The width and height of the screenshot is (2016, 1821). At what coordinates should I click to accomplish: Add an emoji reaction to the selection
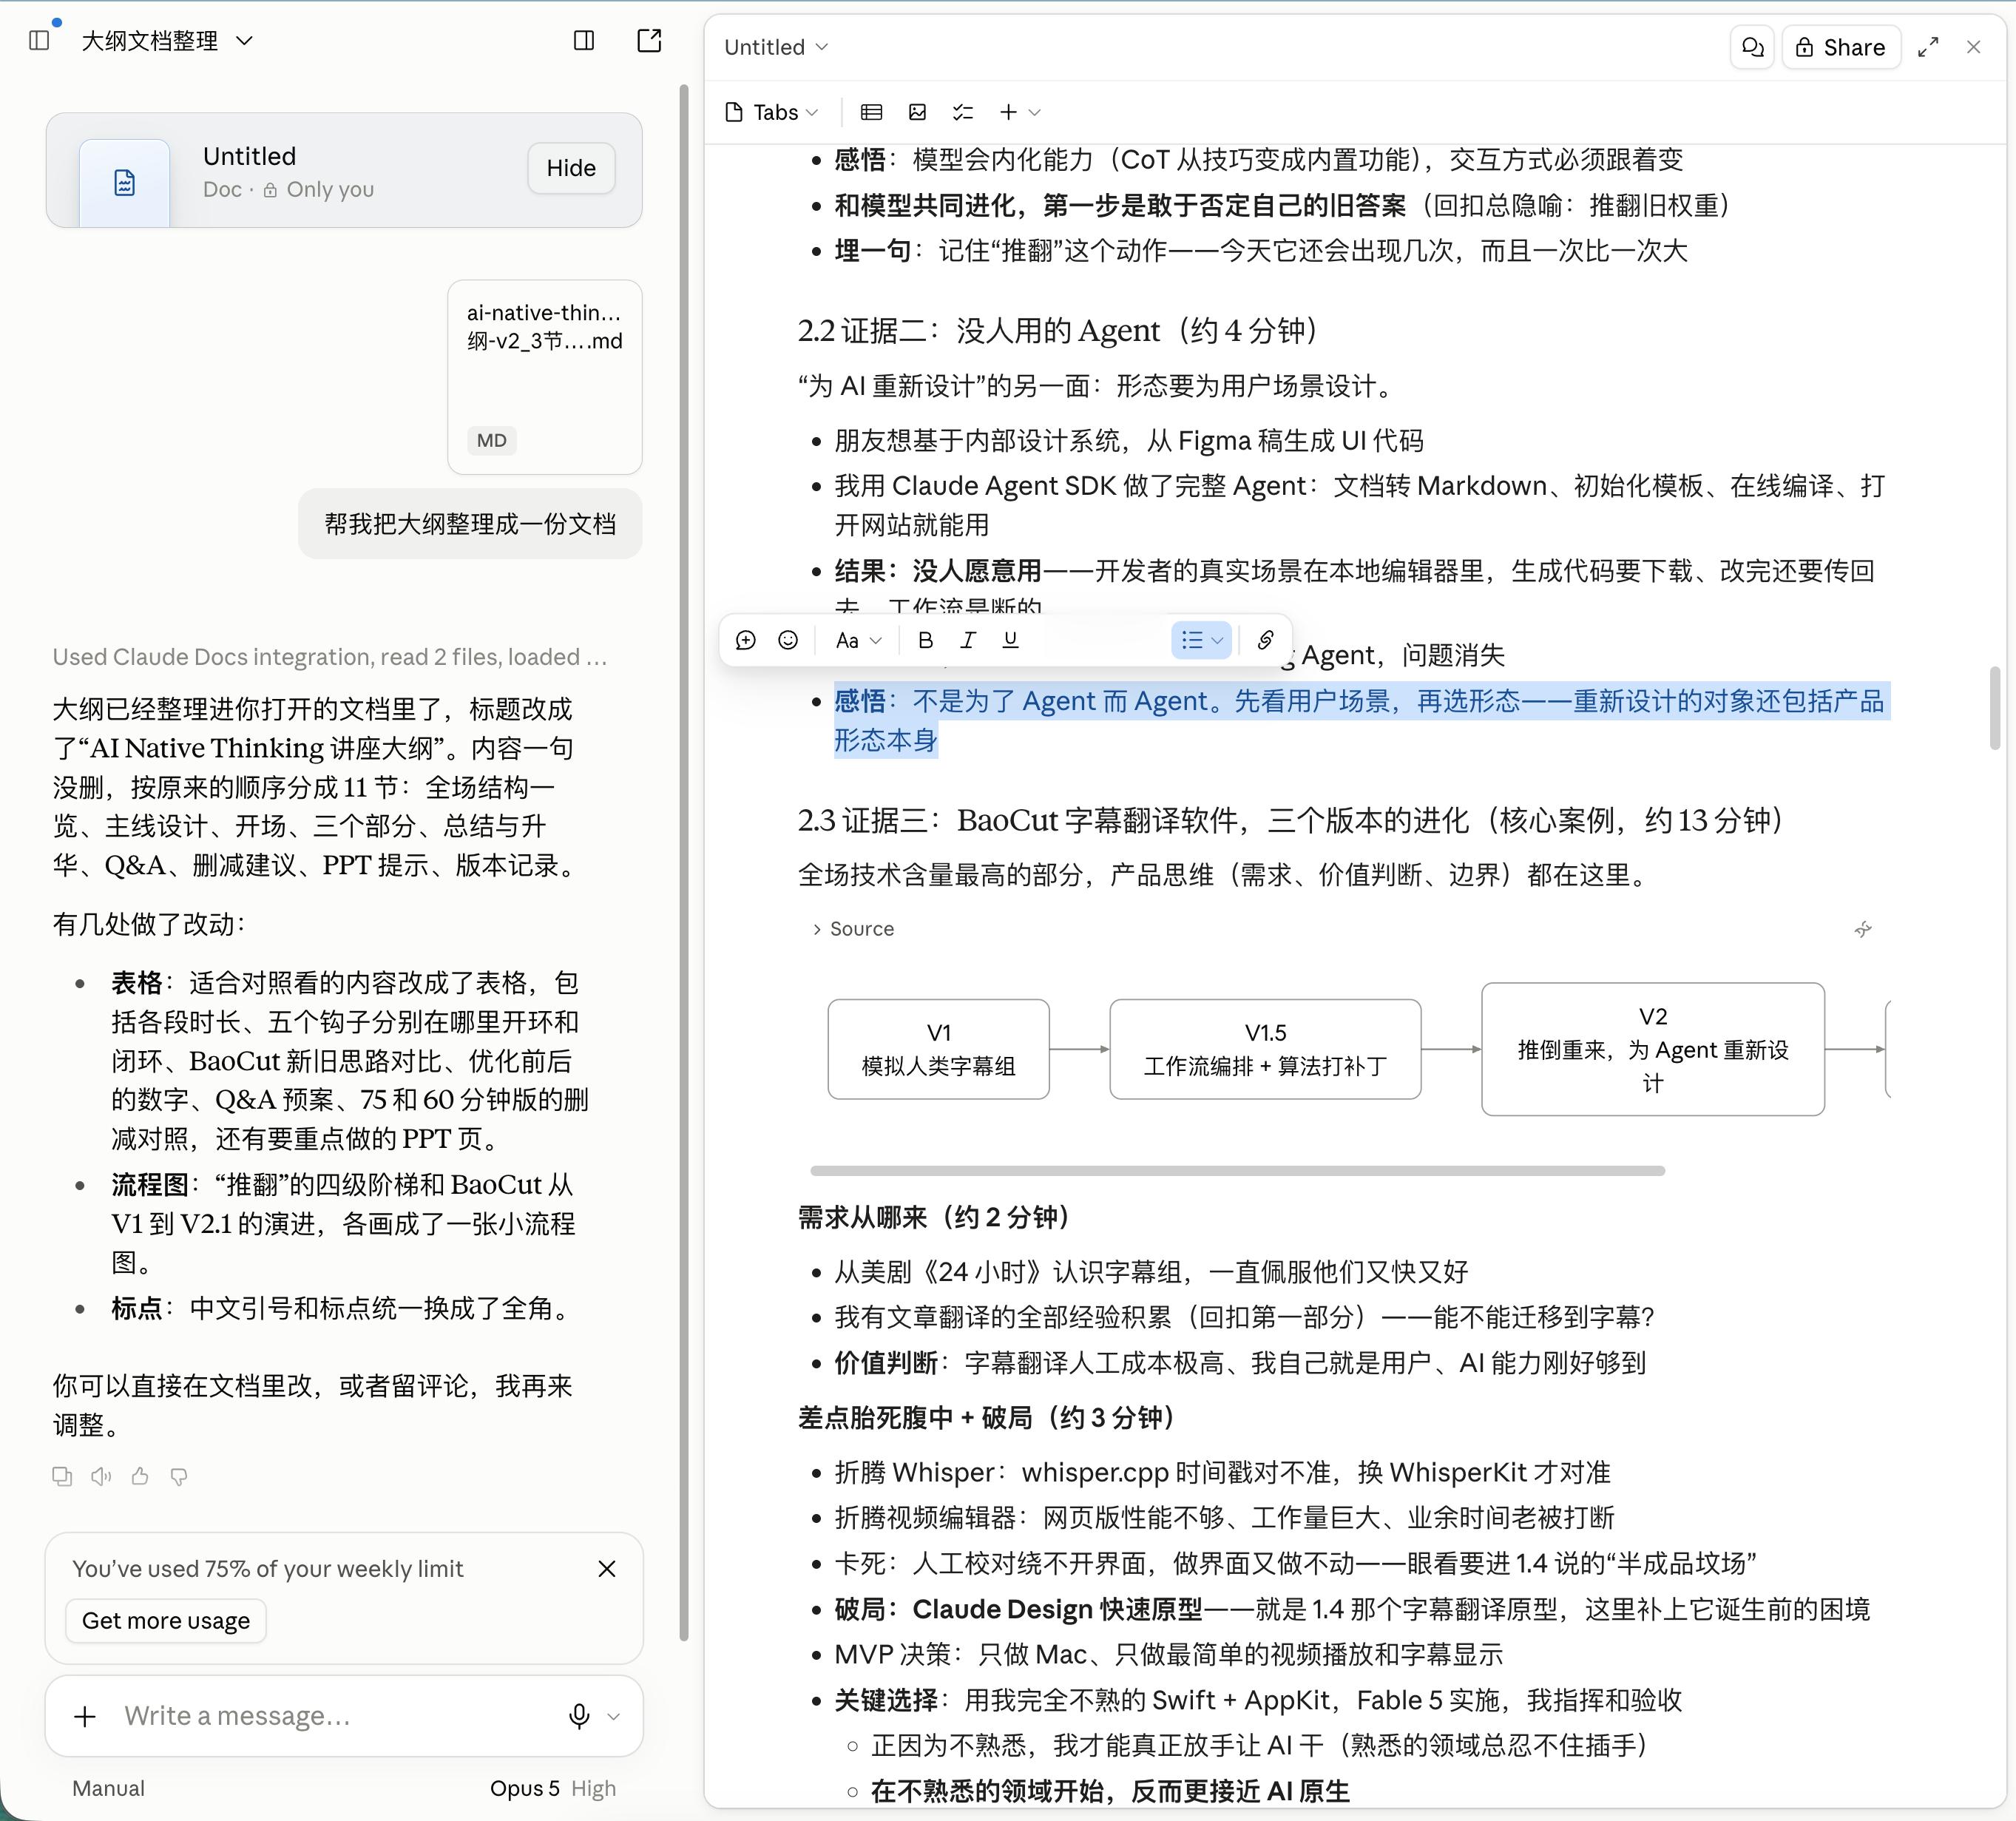(x=788, y=640)
